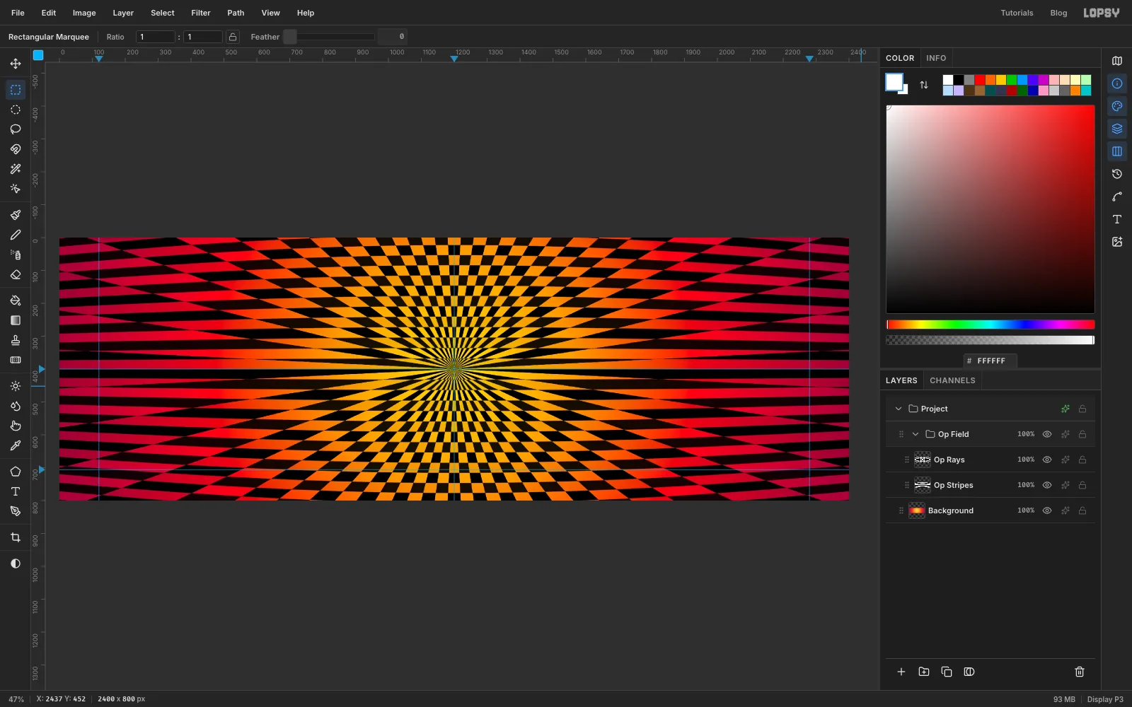
Task: Toggle visibility of Op Field group
Action: [x=1047, y=434]
